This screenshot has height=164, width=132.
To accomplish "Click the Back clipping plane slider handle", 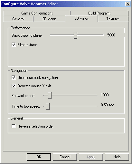I will click(x=75, y=35).
